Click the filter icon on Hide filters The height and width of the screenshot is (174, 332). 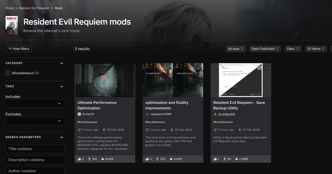10,49
